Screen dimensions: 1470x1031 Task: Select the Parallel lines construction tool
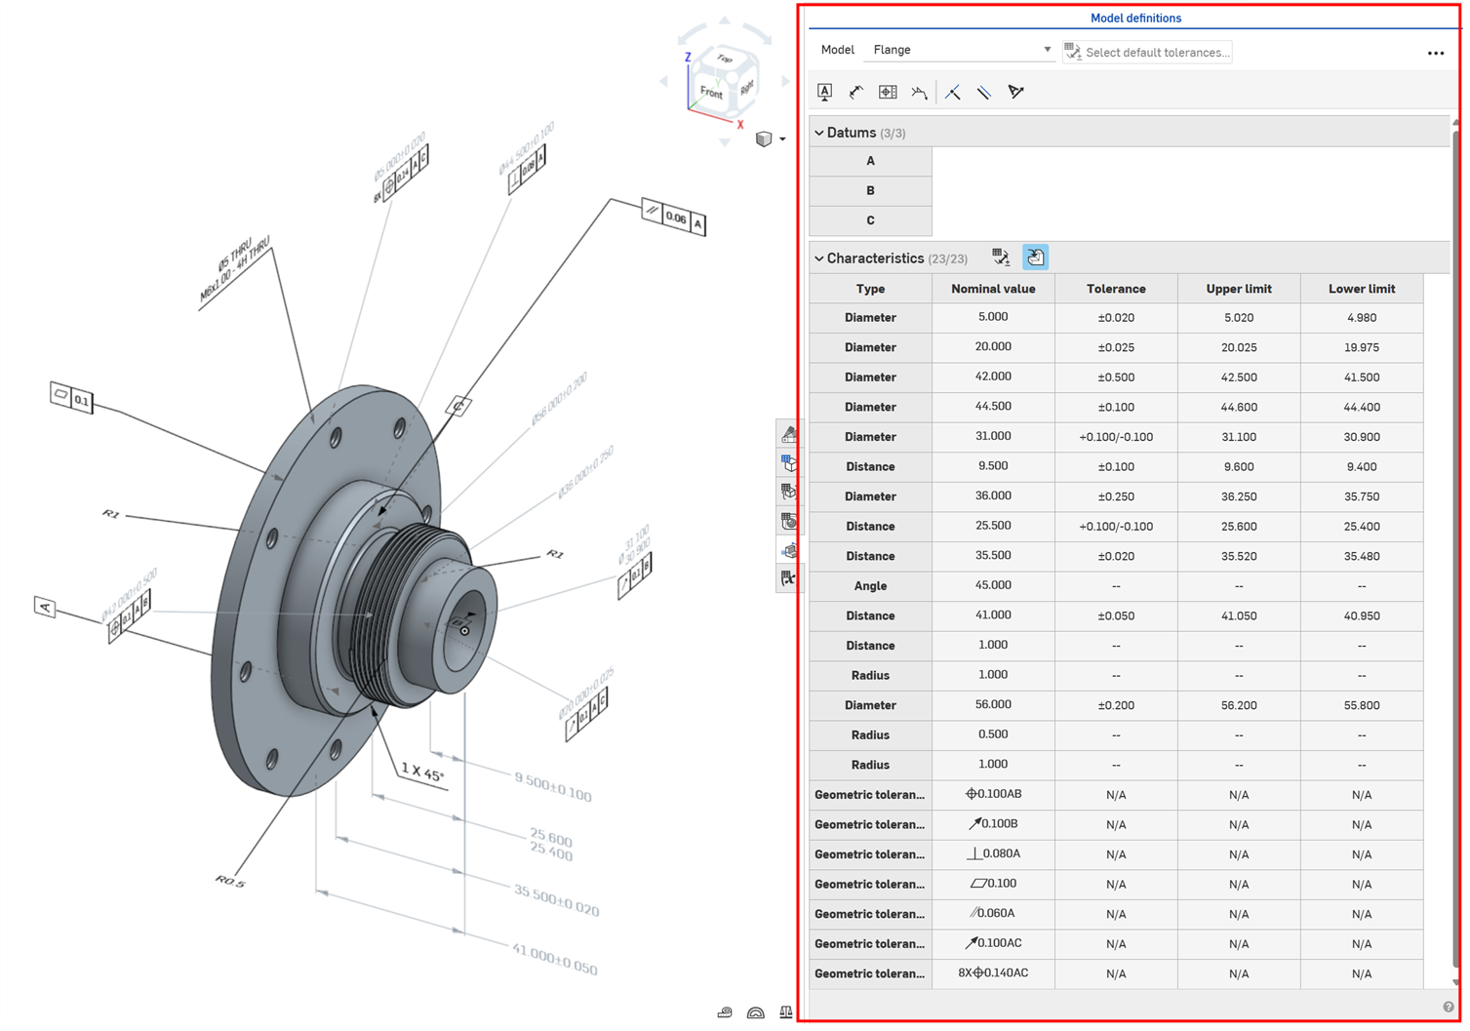tap(984, 91)
